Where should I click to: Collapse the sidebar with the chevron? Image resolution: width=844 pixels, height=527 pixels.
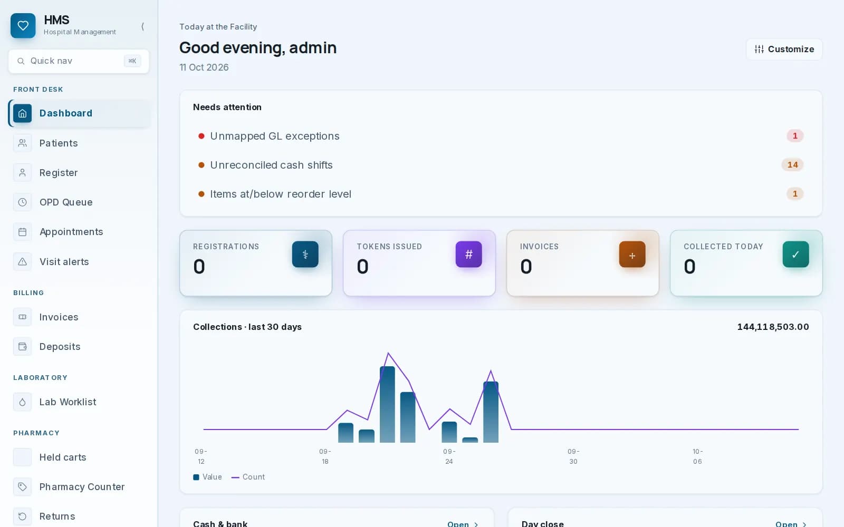pyautogui.click(x=142, y=26)
